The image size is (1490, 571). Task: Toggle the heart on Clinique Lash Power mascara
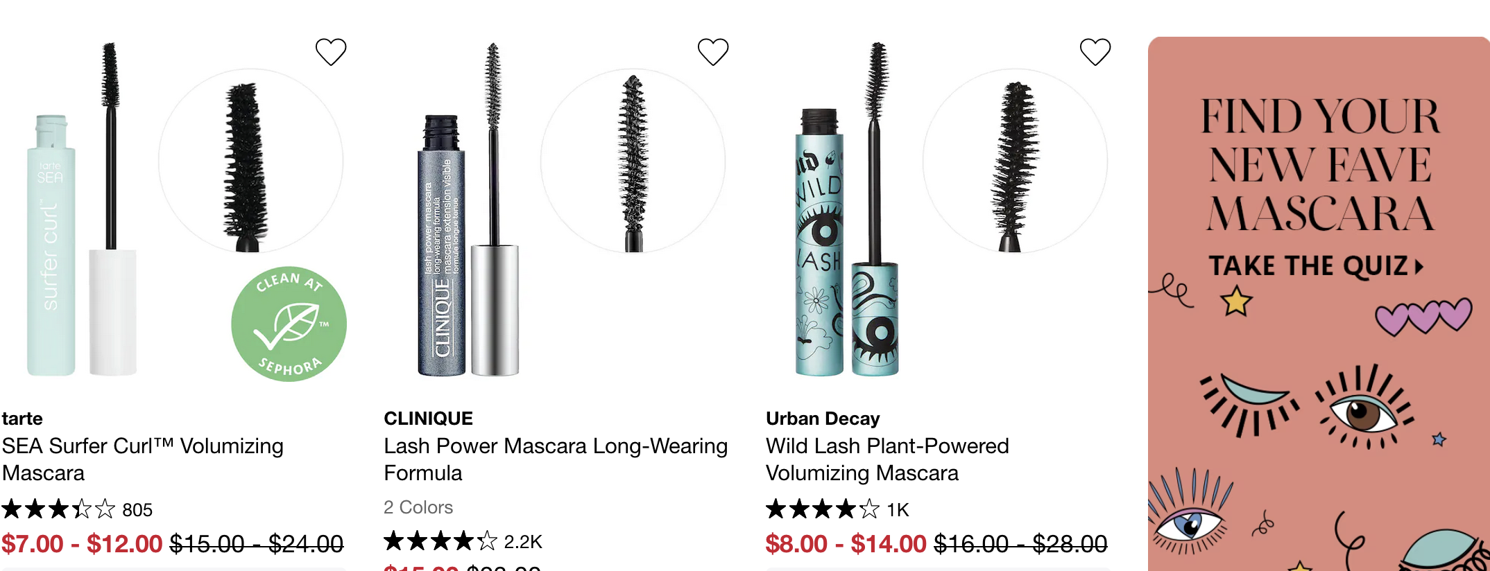(713, 52)
